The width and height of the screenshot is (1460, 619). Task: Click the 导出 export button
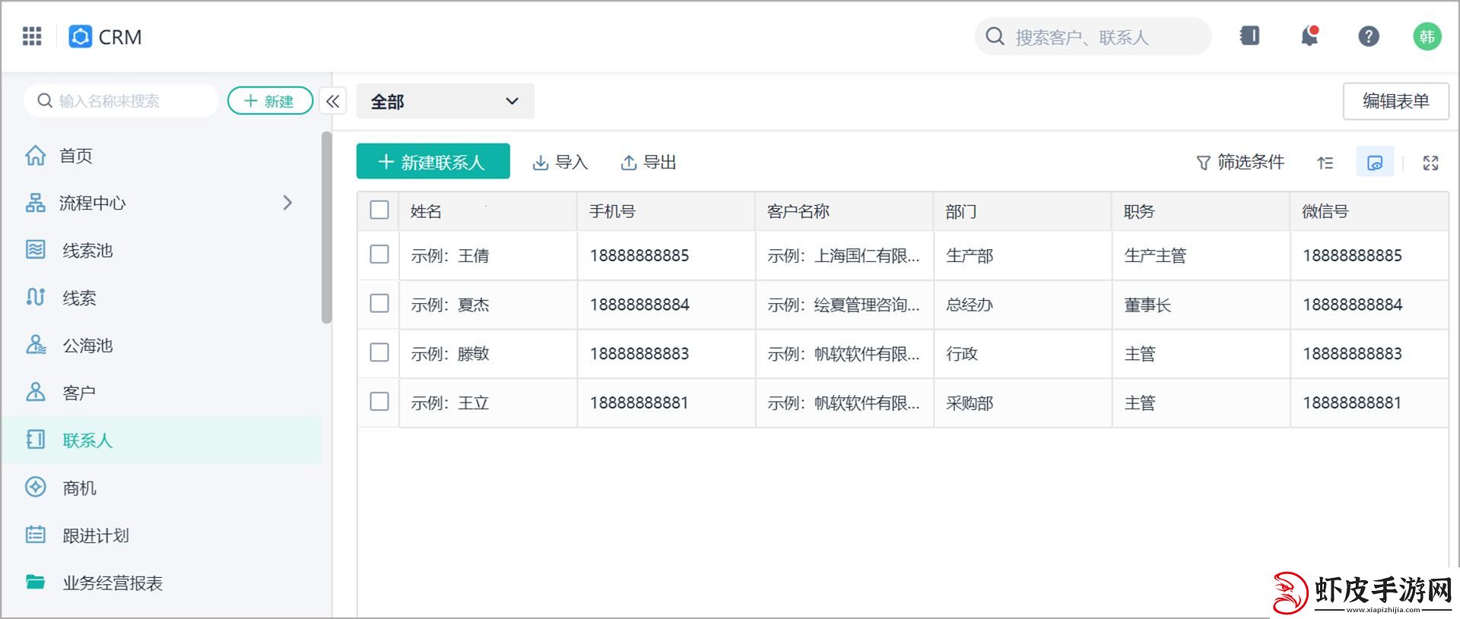[649, 163]
